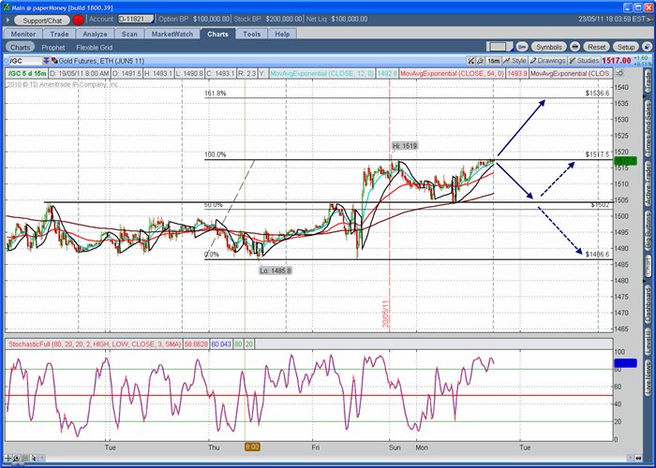
Task: Open the symbol history double-arrow dropdown
Action: pyautogui.click(x=46, y=61)
